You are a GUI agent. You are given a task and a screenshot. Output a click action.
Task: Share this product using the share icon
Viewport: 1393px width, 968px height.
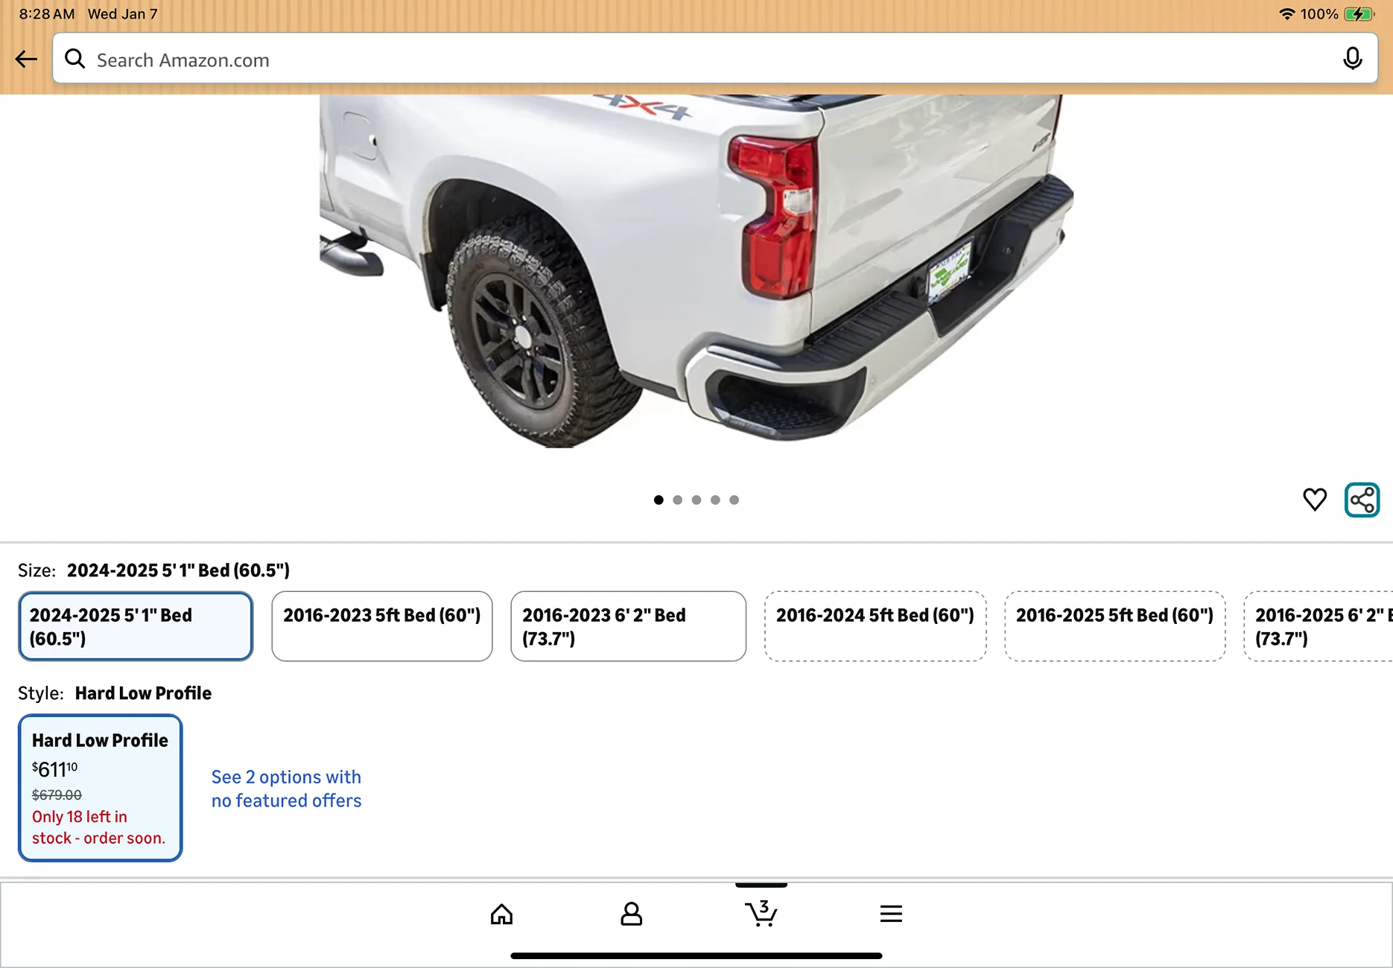(x=1362, y=500)
